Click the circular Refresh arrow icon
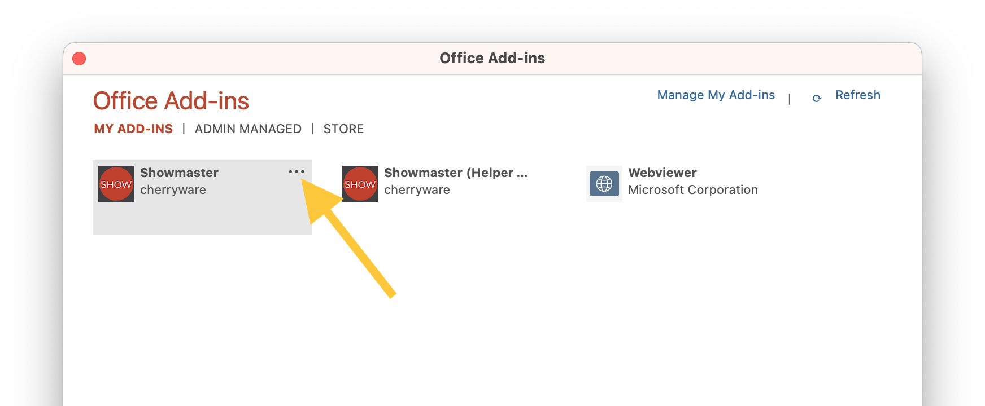The width and height of the screenshot is (985, 406). 817,98
